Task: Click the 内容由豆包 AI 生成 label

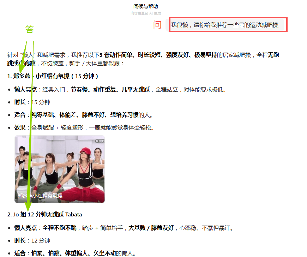Action: (145, 13)
